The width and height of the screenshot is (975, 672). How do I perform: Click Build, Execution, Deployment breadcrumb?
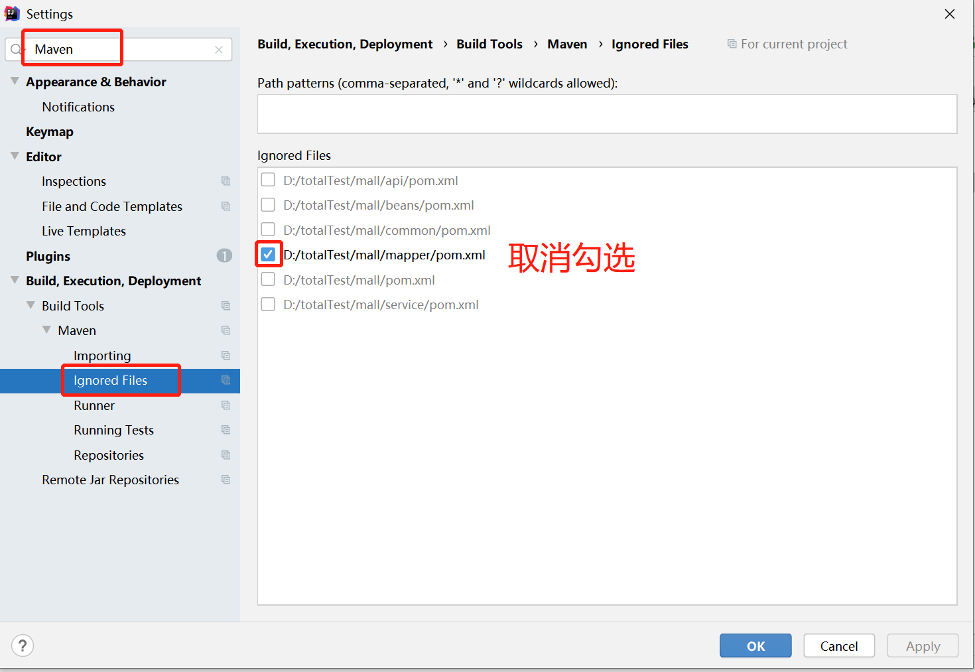click(345, 44)
